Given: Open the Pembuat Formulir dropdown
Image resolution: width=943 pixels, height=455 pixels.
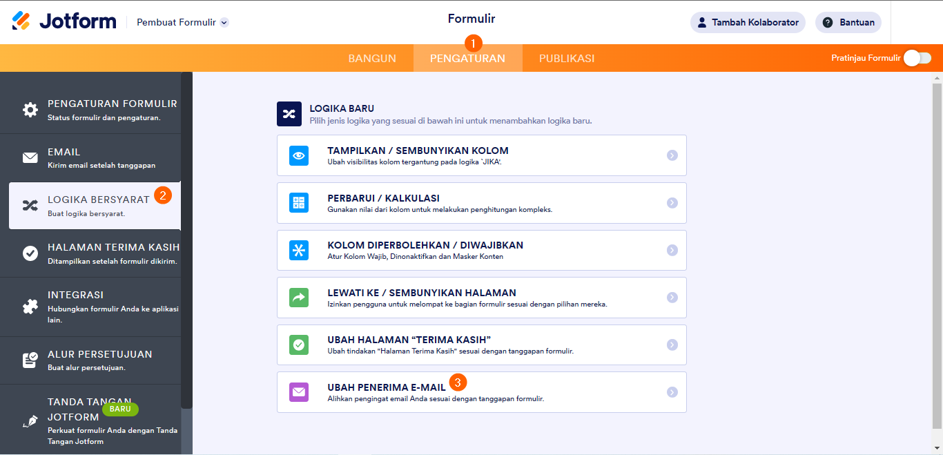Looking at the screenshot, I should coord(182,22).
